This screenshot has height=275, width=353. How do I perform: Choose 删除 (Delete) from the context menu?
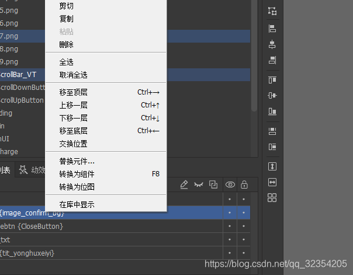click(x=106, y=44)
